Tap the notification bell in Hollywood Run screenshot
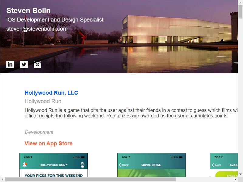Viewport: 243px width, 182px height. (25, 165)
